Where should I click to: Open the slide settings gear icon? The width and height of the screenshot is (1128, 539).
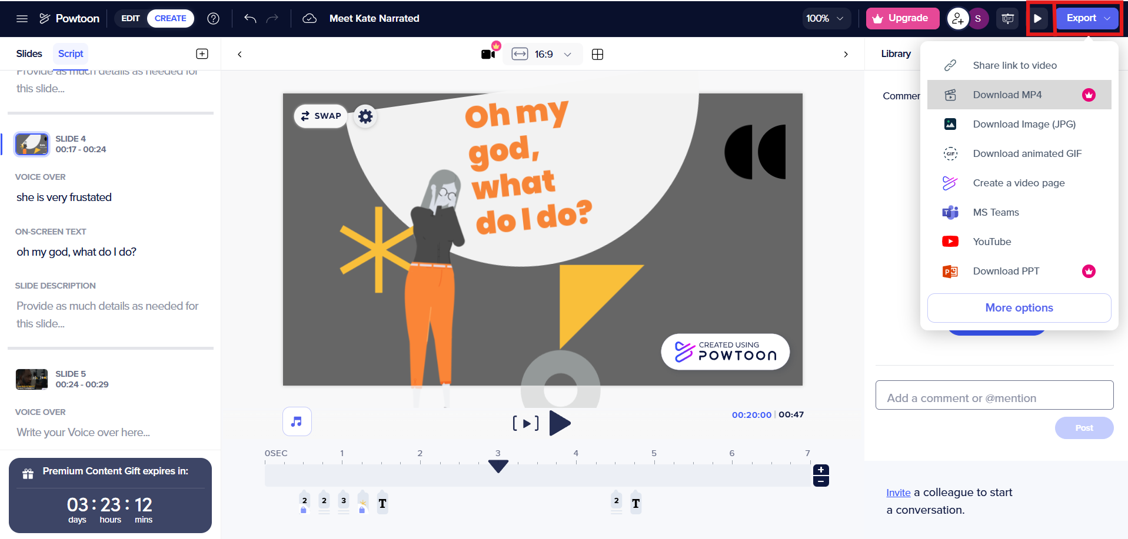point(365,116)
